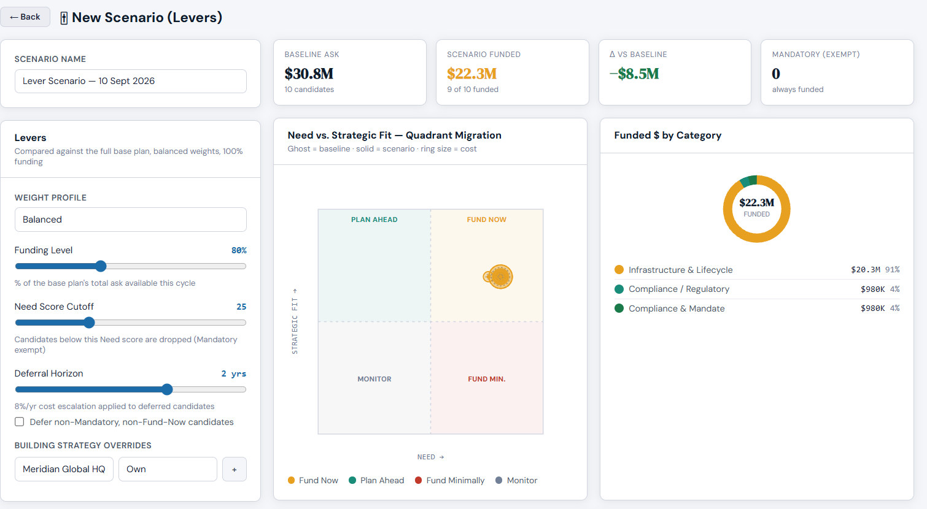This screenshot has width=927, height=509.
Task: Click the 80% funding level value
Action: point(239,250)
